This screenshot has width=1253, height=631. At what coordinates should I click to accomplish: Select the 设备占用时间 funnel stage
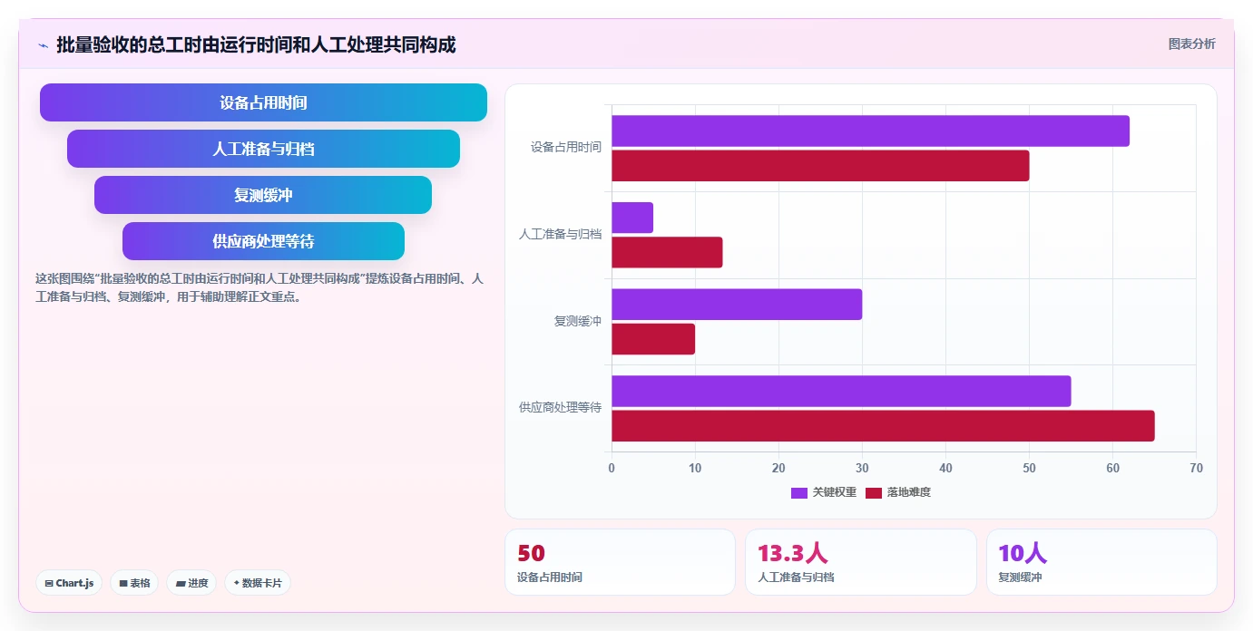(x=263, y=102)
